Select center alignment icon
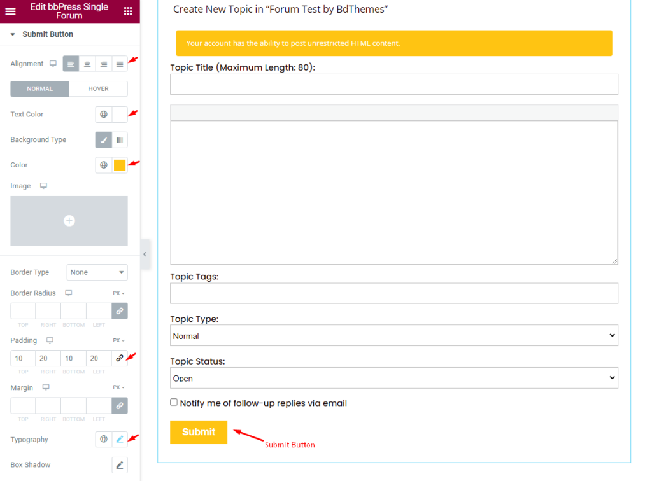The width and height of the screenshot is (652, 481). 87,64
